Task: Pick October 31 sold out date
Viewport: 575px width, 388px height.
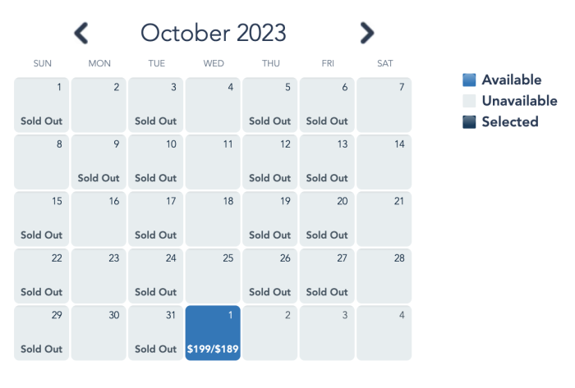Action: pos(155,333)
